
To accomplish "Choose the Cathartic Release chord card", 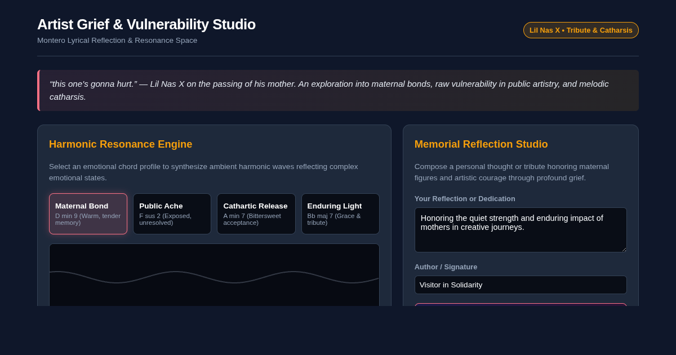I will (256, 214).
